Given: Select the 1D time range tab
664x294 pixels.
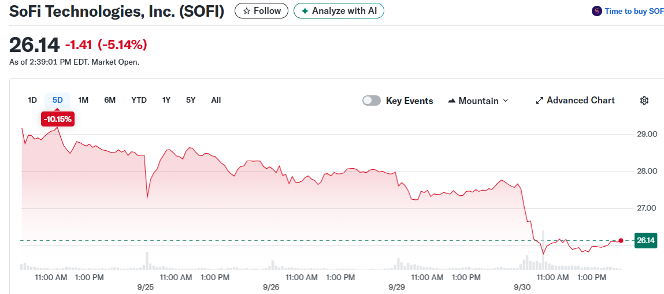Looking at the screenshot, I should click(x=32, y=100).
